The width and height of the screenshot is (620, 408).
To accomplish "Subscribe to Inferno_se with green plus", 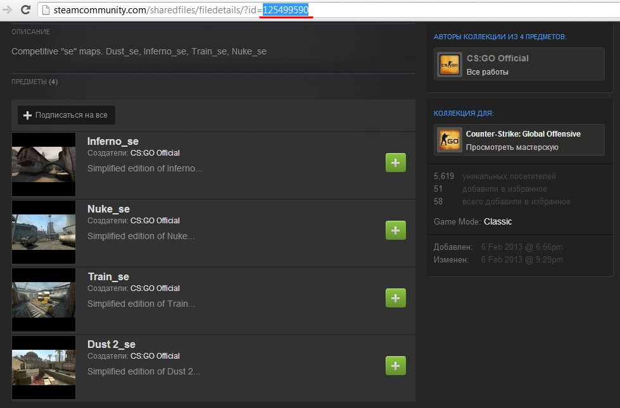I will pos(396,163).
